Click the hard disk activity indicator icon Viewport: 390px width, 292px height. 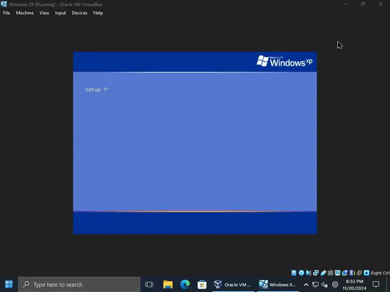point(294,273)
